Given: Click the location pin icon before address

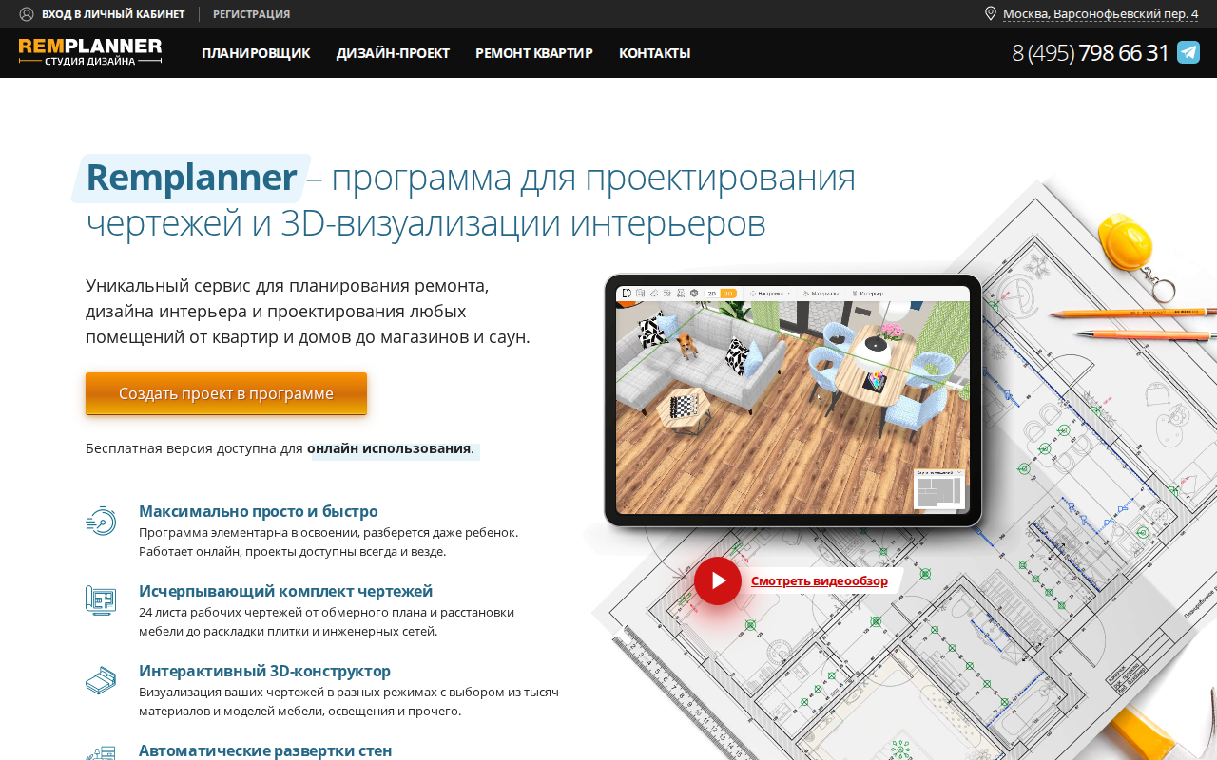Looking at the screenshot, I should point(990,13).
